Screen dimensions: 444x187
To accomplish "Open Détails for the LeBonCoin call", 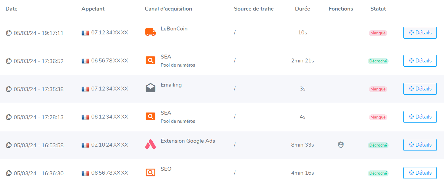I will [420, 33].
